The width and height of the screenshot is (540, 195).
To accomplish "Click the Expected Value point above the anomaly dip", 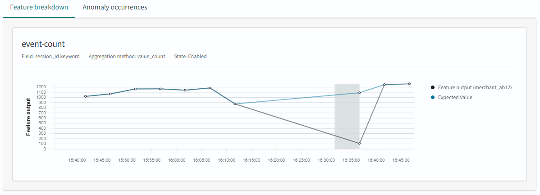I will [359, 93].
